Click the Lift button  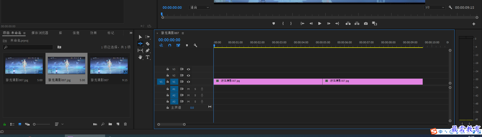pyautogui.click(x=348, y=24)
